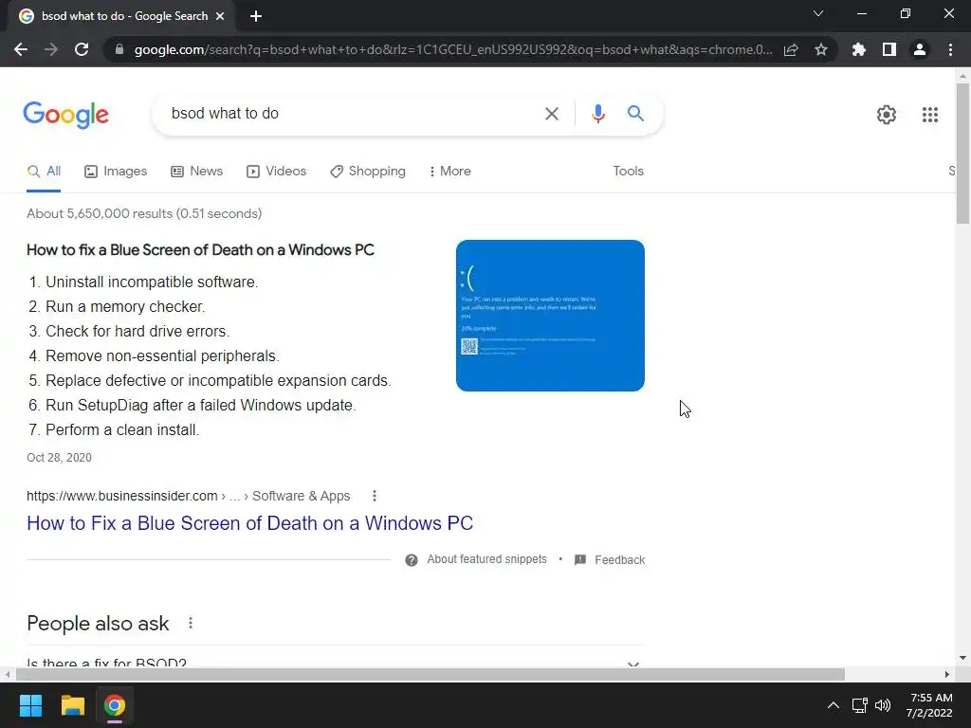This screenshot has width=971, height=728.
Task: Open File Explorer from the taskbar
Action: click(72, 705)
